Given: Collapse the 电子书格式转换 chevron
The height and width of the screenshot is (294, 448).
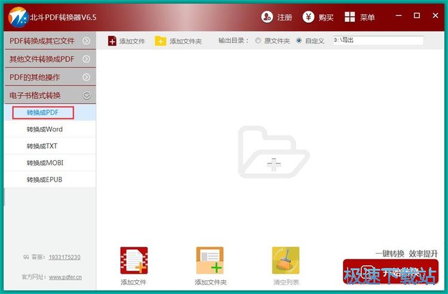Looking at the screenshot, I should pos(87,96).
